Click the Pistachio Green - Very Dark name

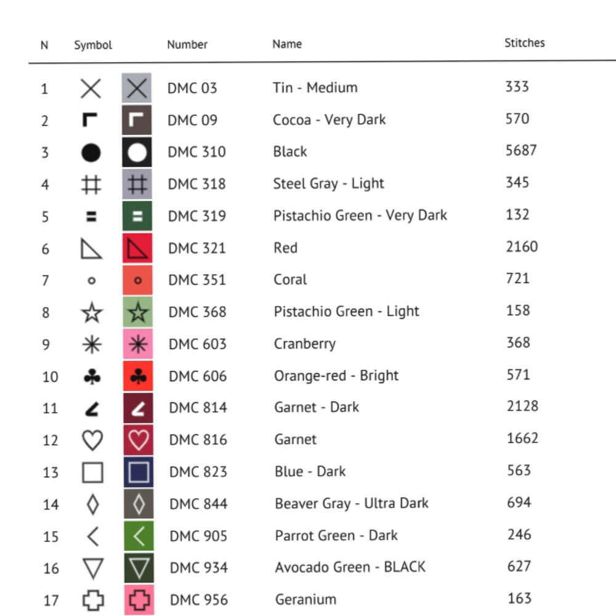(360, 216)
